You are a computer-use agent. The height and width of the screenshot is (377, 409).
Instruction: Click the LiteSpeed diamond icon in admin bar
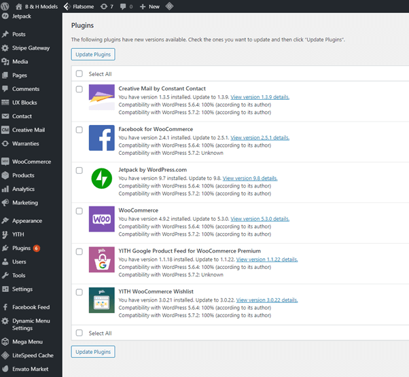pyautogui.click(x=169, y=6)
